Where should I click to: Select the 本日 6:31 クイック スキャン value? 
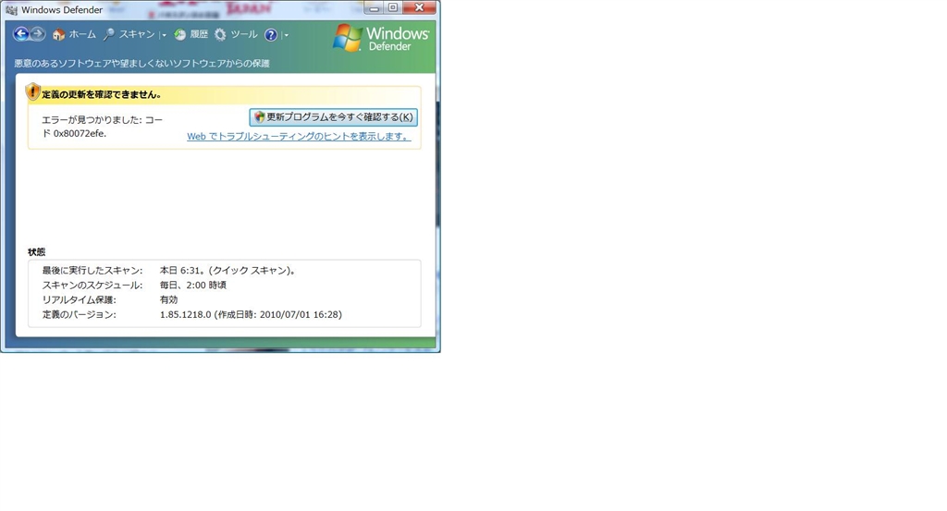[x=229, y=270]
